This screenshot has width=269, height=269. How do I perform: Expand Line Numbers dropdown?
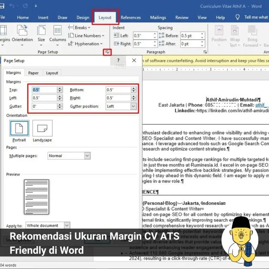86,36
